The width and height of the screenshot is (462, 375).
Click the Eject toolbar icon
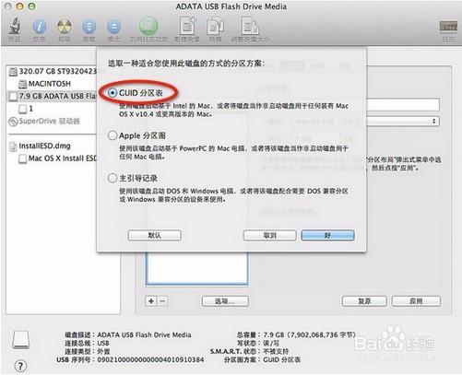[x=113, y=27]
